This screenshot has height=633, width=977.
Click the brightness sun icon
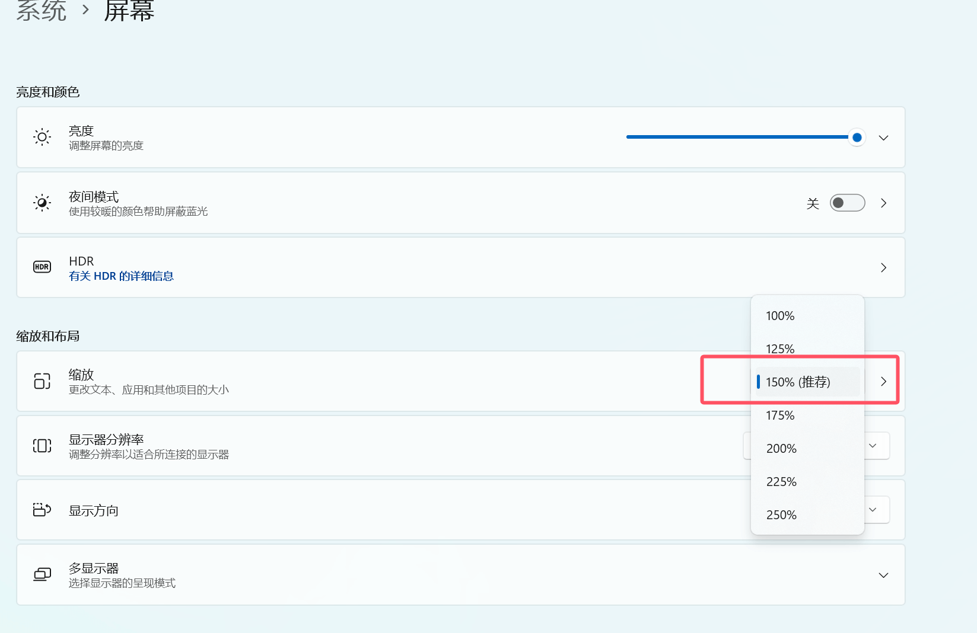42,138
